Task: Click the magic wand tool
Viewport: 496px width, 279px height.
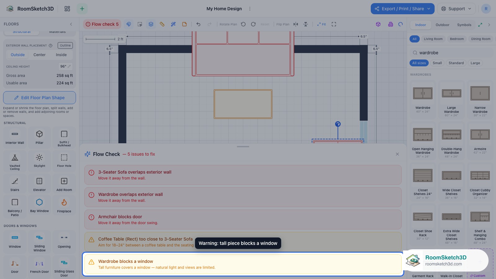Action: point(173,24)
